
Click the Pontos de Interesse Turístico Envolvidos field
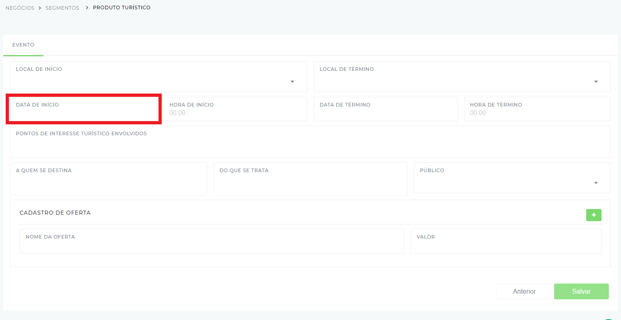[310, 142]
